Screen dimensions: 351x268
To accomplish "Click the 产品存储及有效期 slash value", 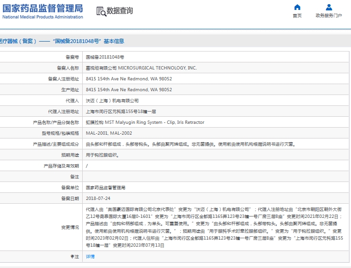I will click(87, 166).
